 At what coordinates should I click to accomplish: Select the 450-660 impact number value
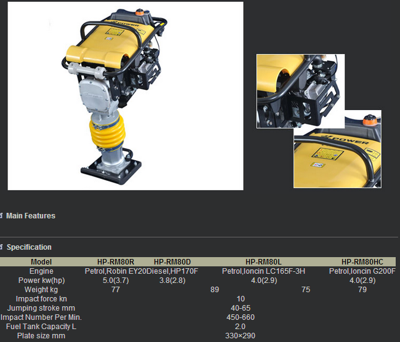[241, 317]
